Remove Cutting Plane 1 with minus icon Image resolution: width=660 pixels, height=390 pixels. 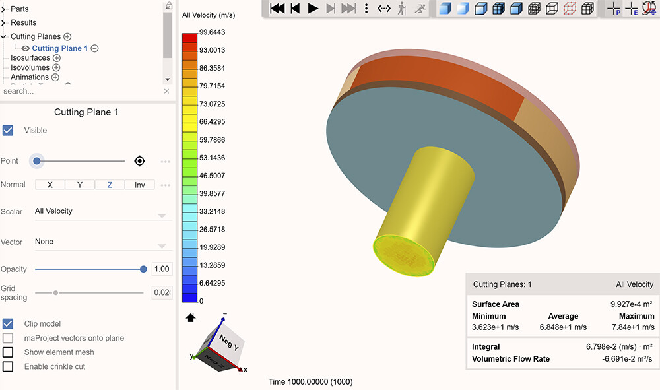click(x=94, y=48)
